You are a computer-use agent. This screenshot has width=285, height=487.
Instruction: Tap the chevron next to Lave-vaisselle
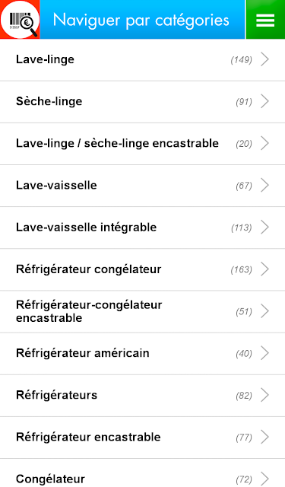(264, 185)
